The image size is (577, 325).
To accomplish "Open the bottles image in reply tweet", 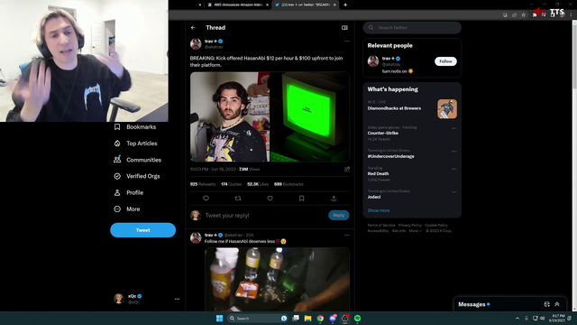I will click(277, 279).
